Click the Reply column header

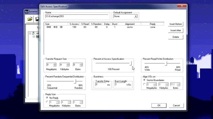152,24
